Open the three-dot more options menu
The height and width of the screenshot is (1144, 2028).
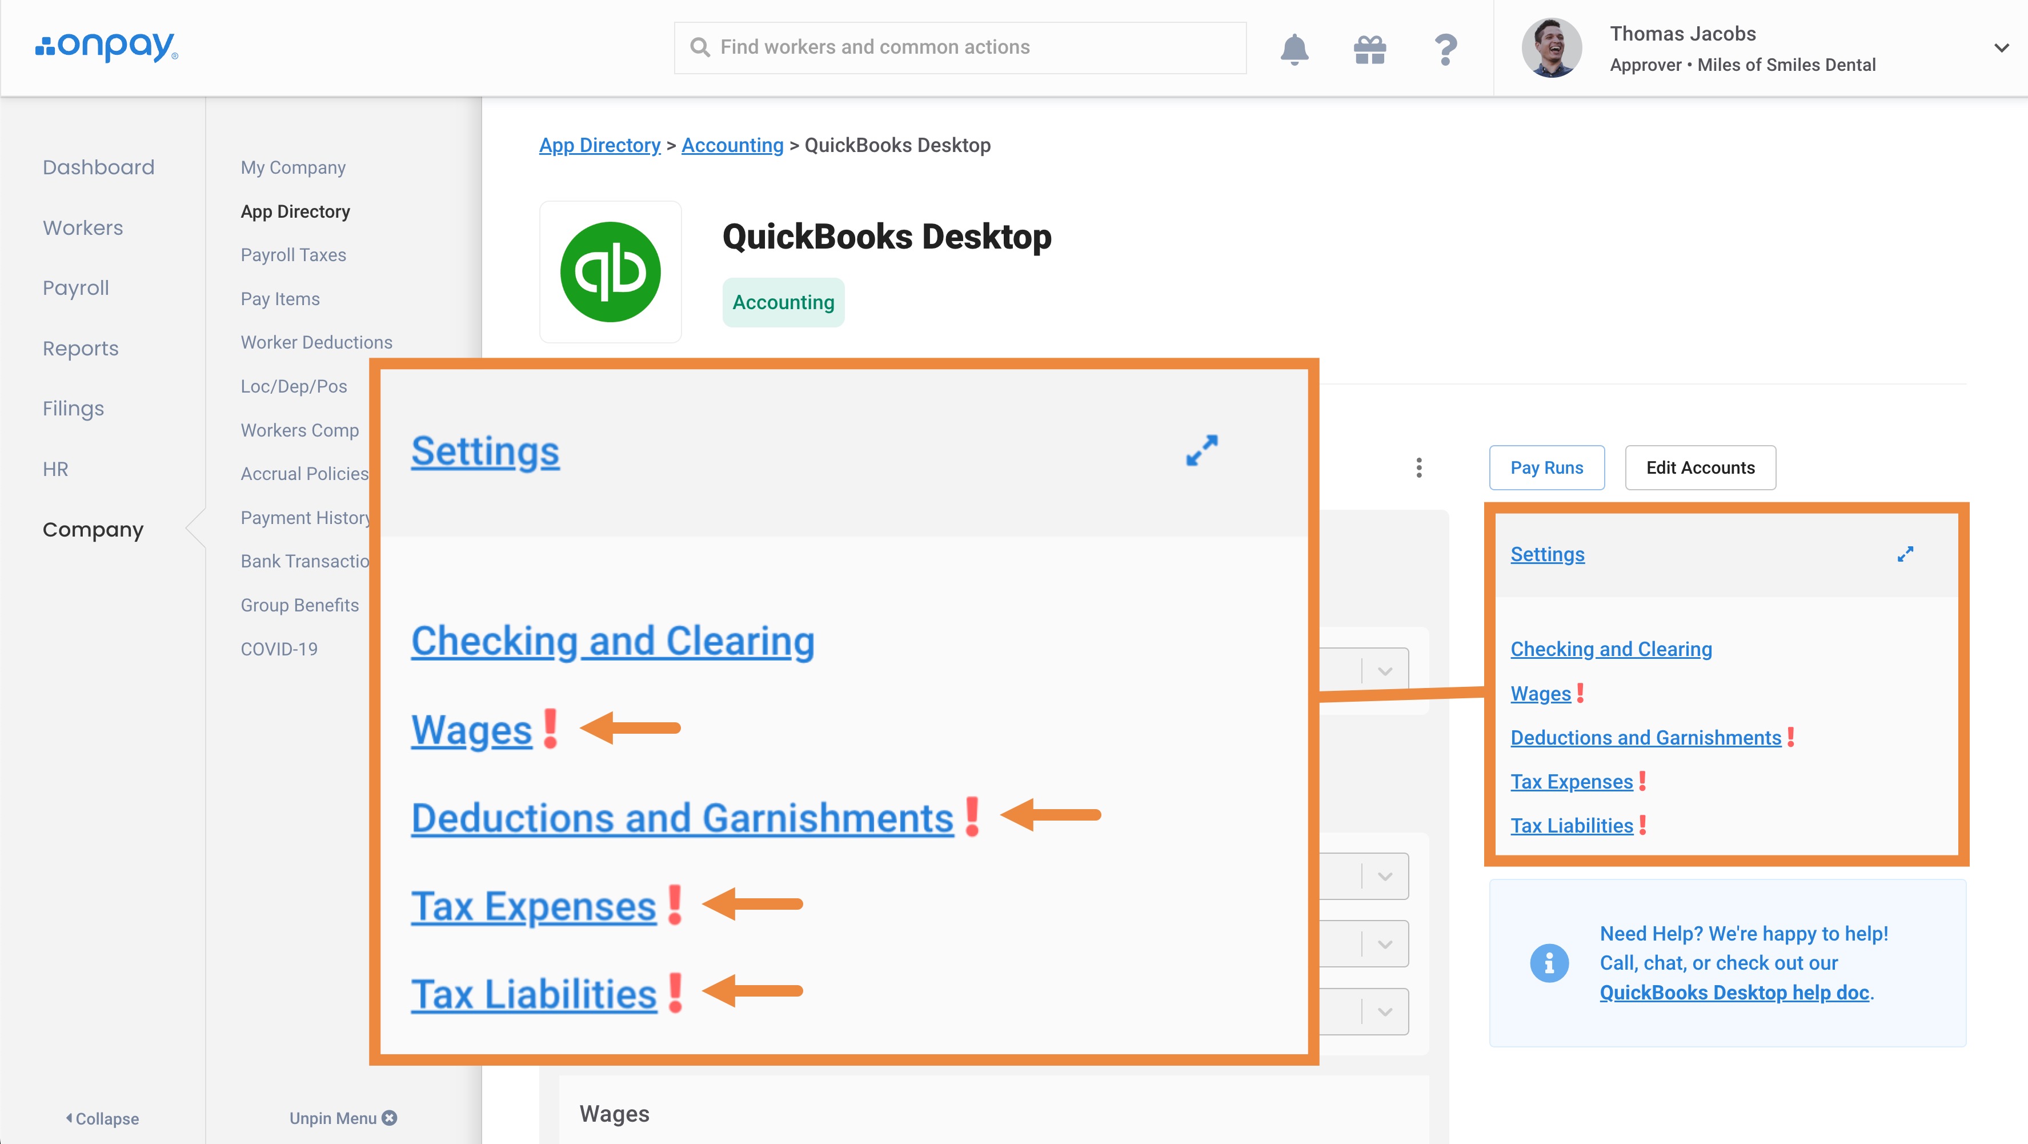(1418, 467)
